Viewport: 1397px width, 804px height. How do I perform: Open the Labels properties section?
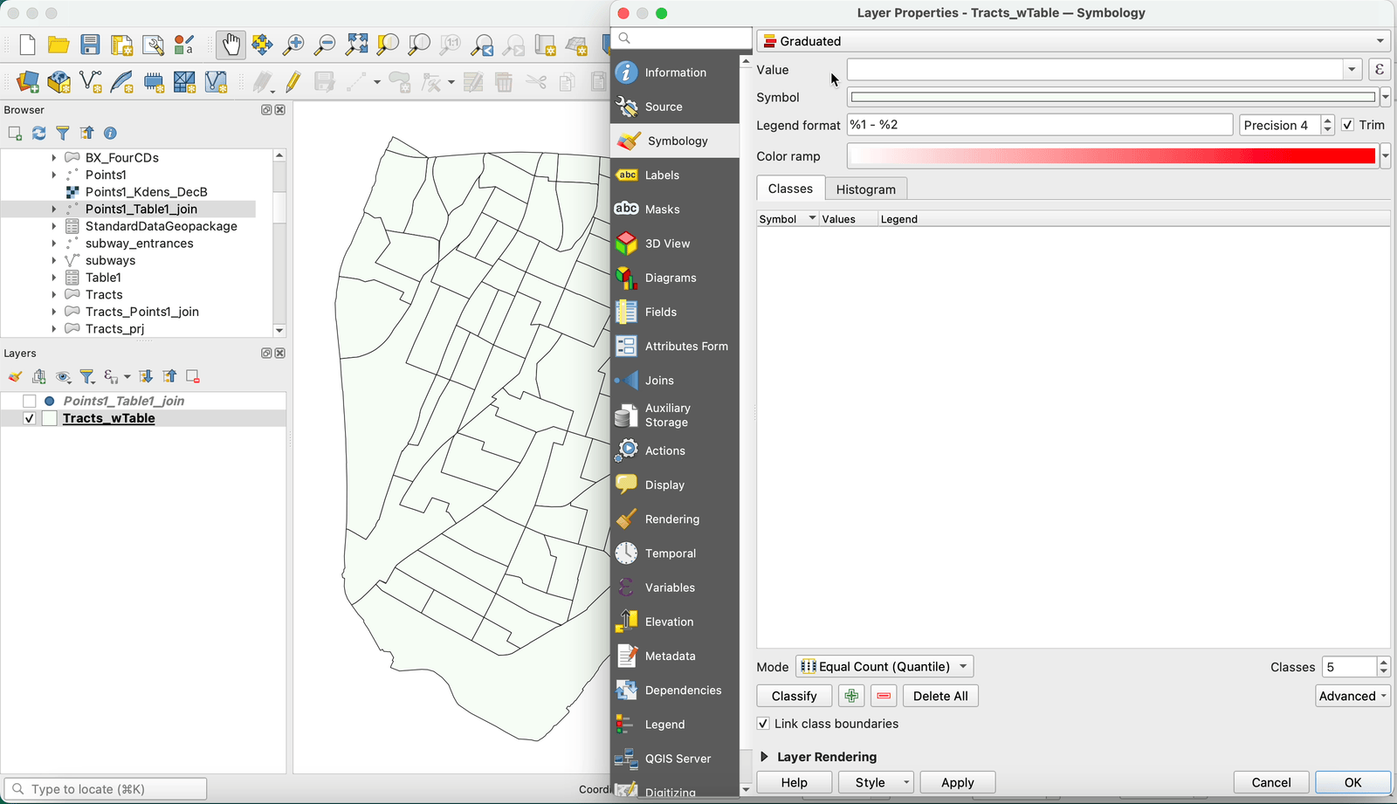tap(661, 175)
